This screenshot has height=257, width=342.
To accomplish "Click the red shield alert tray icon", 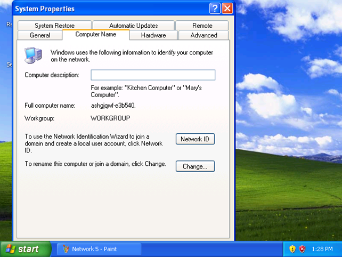I will (302, 249).
